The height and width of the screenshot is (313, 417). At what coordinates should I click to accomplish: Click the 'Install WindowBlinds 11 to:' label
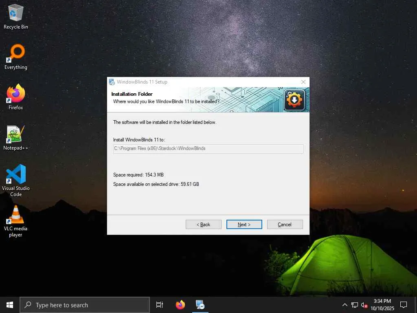coord(139,140)
